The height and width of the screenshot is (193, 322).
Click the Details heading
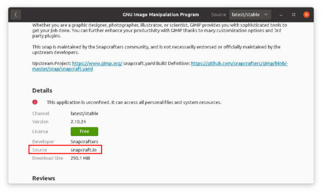pyautogui.click(x=42, y=91)
